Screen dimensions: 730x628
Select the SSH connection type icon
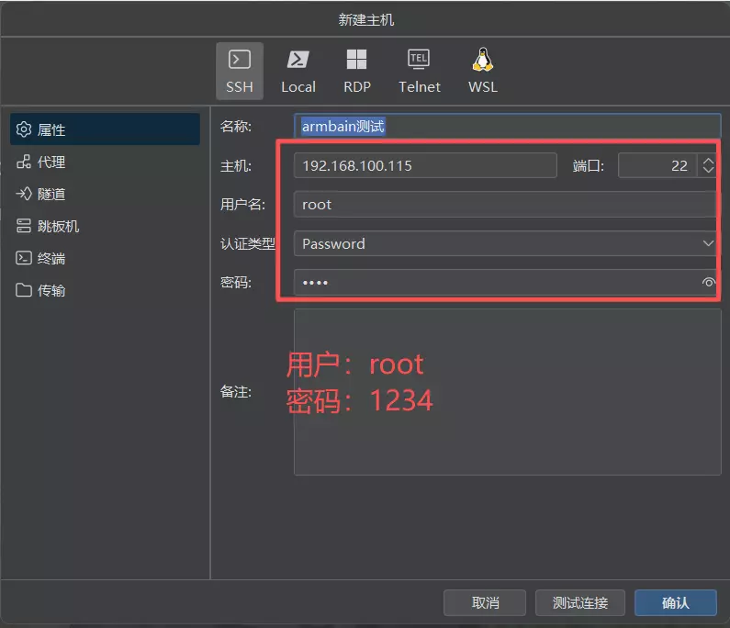pyautogui.click(x=240, y=71)
